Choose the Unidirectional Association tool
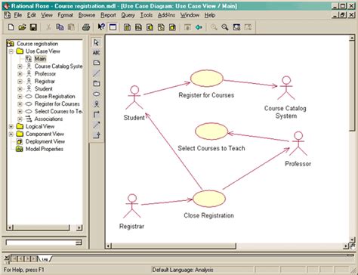 (x=96, y=114)
